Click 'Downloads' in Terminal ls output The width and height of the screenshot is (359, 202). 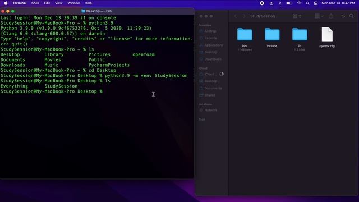(x=13, y=65)
